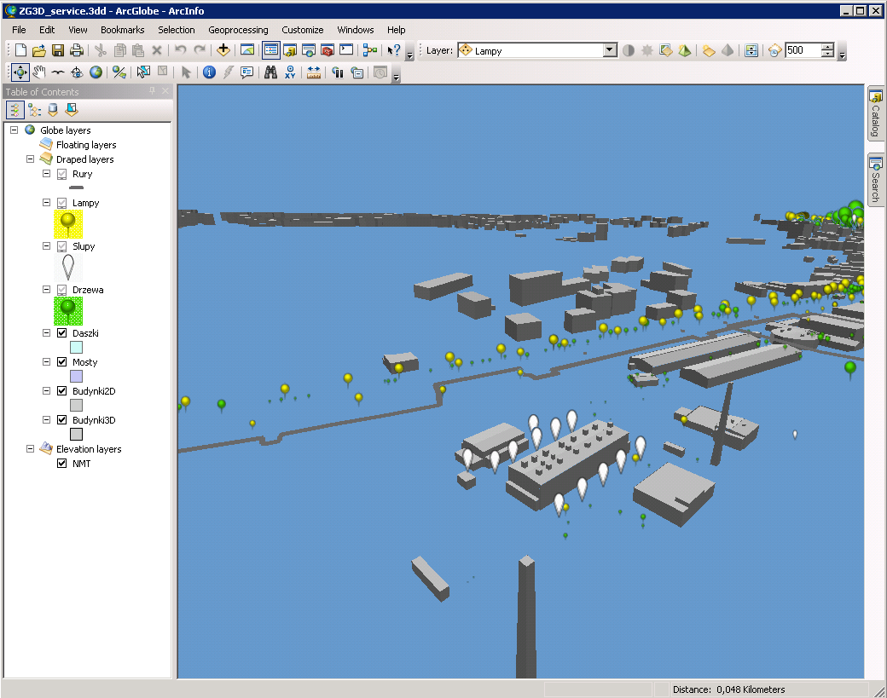Click the Go To XY tool
The image size is (887, 698).
click(290, 72)
